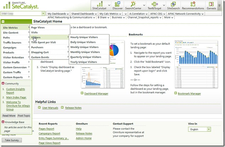Choose Page Views in Site Metrics menu

[38, 27]
